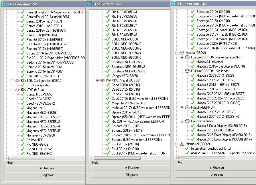The image size is (256, 185).
Task: Click the right window's horizontal scrollbar thumb
Action: click(x=202, y=158)
